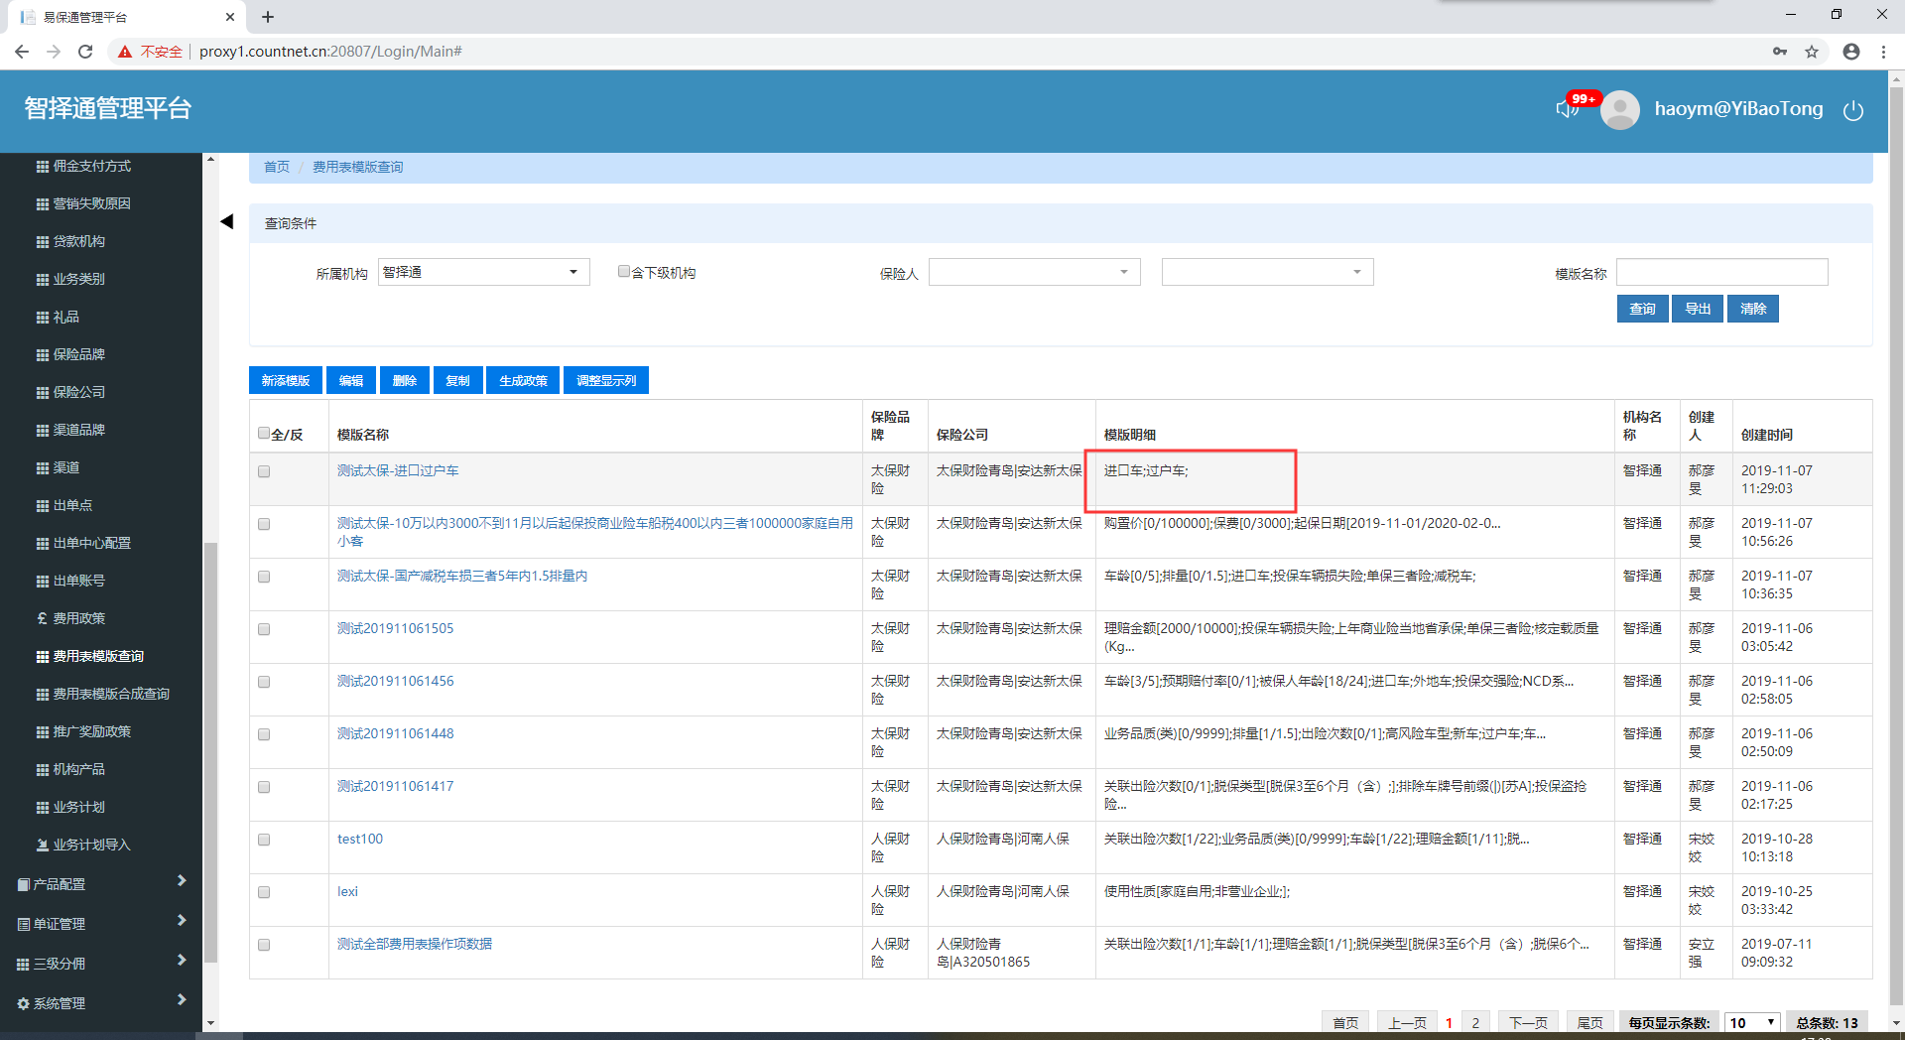This screenshot has height=1040, width=1905.
Task: Reload the page in the browser
Action: coord(85,52)
